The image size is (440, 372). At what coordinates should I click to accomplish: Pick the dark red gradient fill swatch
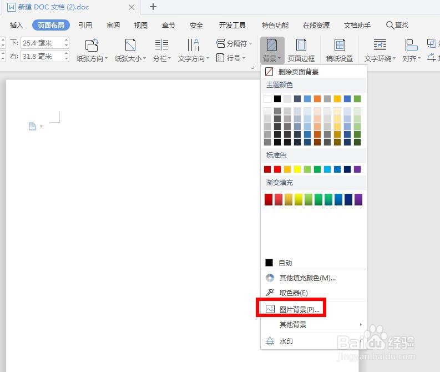coord(268,199)
